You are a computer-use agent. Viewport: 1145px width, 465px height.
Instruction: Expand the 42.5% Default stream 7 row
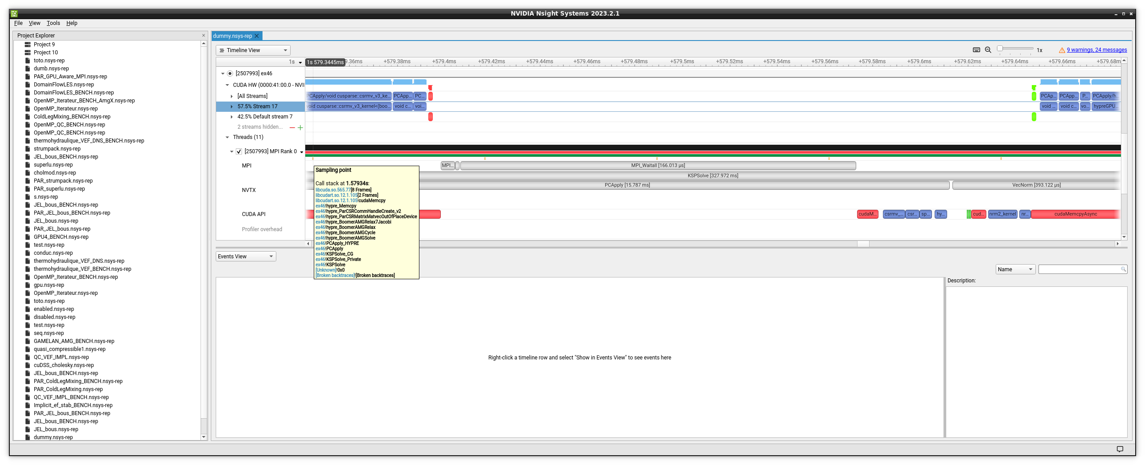click(x=232, y=117)
